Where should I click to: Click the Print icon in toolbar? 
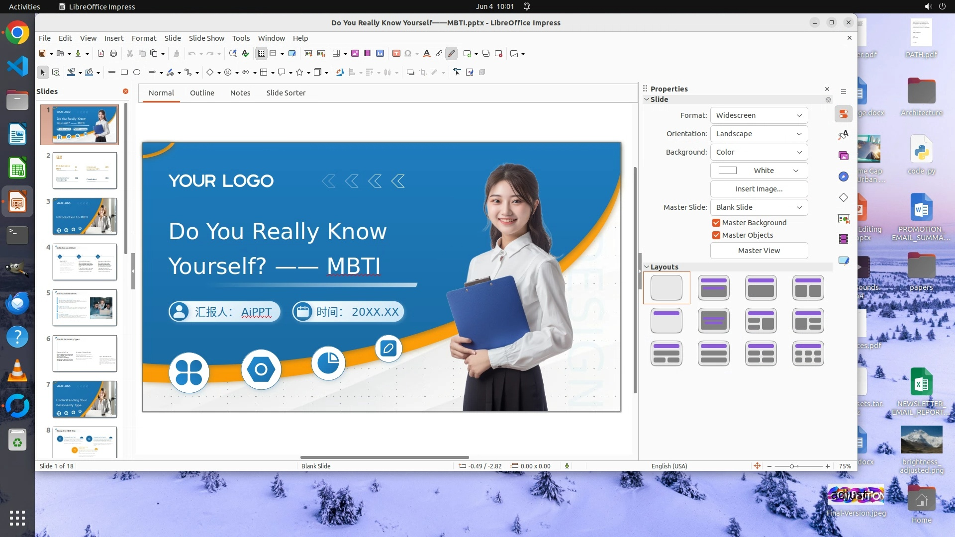point(113,54)
